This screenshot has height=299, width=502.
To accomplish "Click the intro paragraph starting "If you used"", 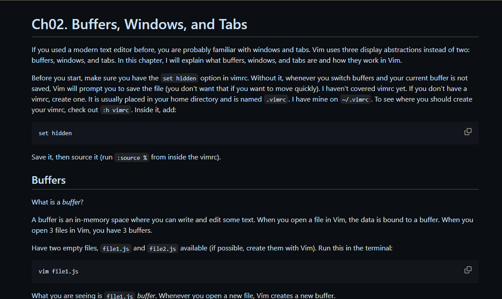I will (x=250, y=55).
